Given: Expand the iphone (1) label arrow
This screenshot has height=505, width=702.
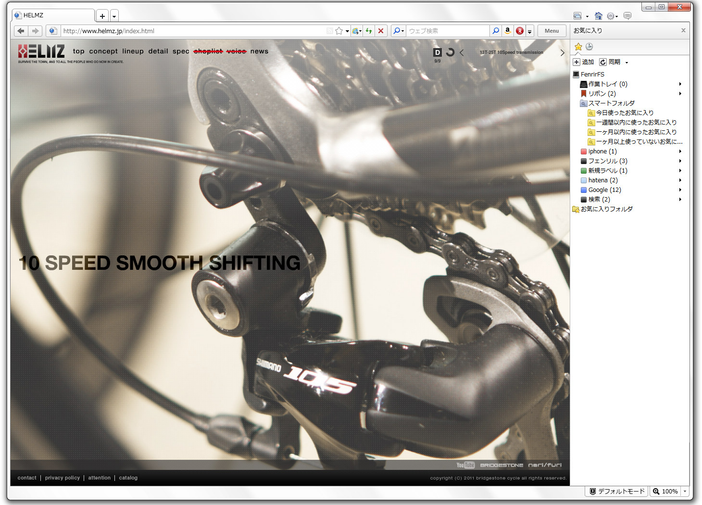Looking at the screenshot, I should coord(680,151).
